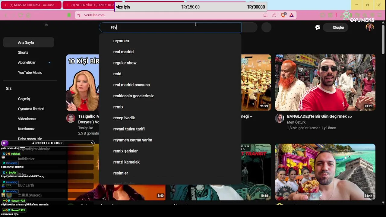Viewport: 386px width, 217px height.
Task: Open Mert Öztürk channel avatar
Action: [280, 118]
